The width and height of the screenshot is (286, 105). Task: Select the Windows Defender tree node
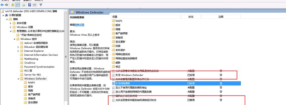(35, 79)
